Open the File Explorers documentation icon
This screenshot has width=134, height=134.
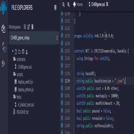[55, 8]
